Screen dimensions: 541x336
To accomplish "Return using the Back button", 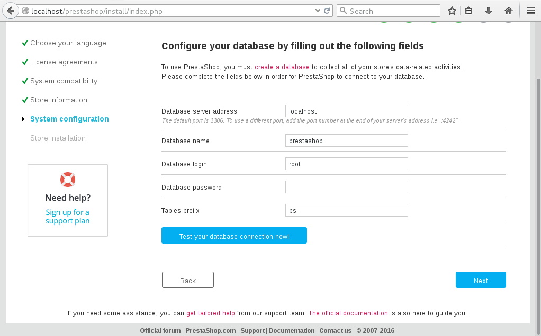I will click(188, 280).
